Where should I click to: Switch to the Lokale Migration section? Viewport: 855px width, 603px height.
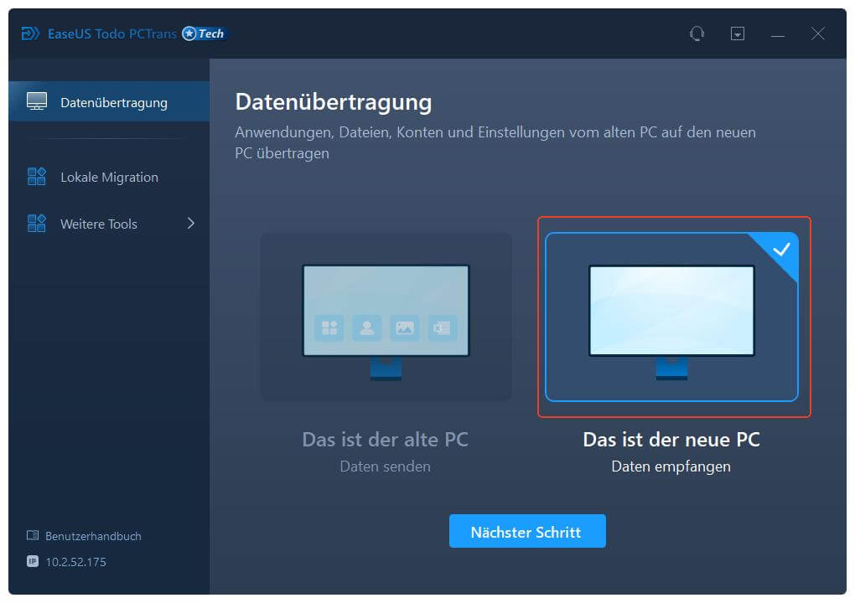109,177
